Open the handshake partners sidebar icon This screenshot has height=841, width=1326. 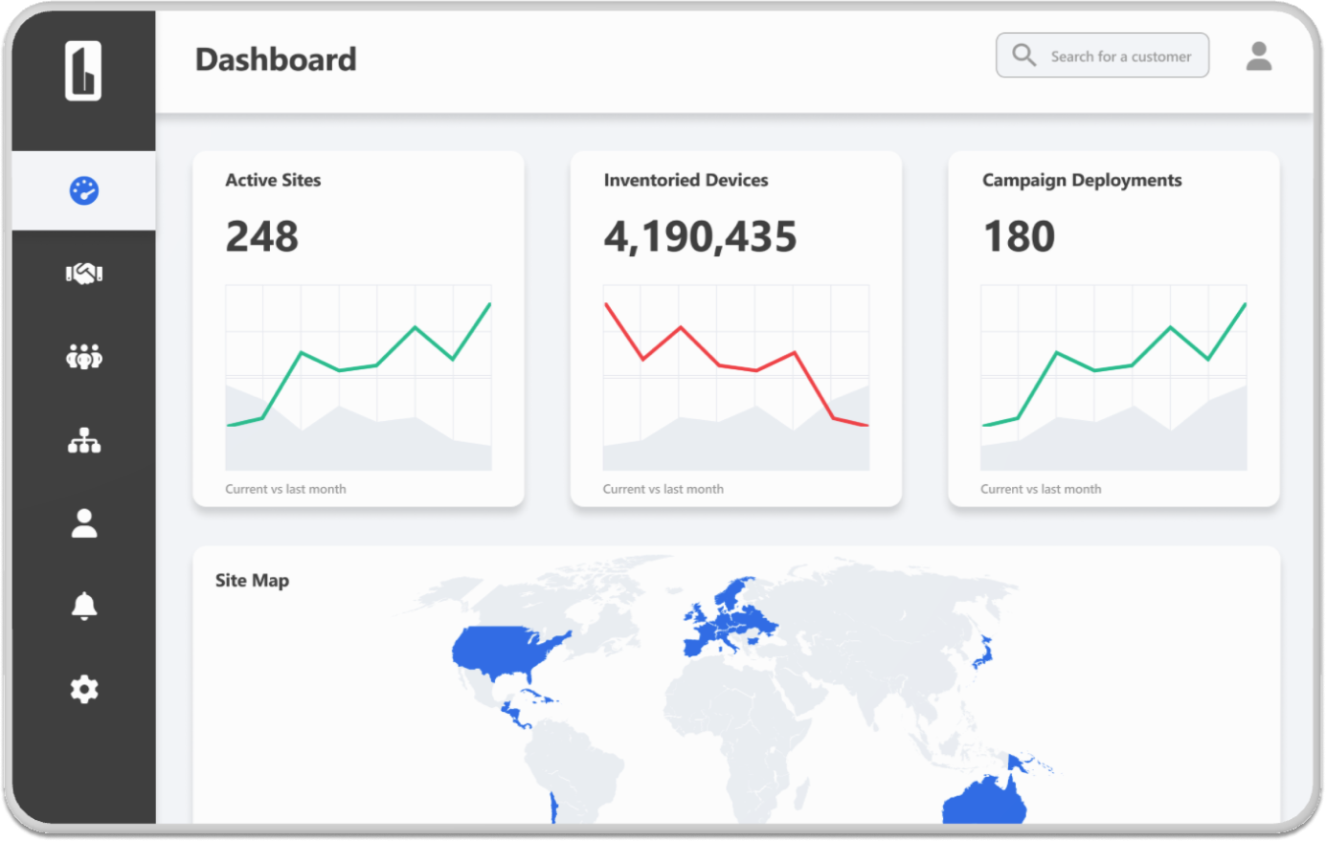tap(84, 274)
